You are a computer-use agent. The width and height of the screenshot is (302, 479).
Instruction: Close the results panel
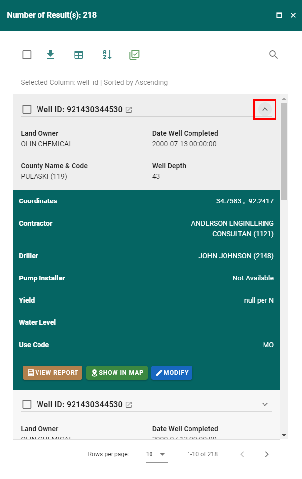tap(293, 15)
